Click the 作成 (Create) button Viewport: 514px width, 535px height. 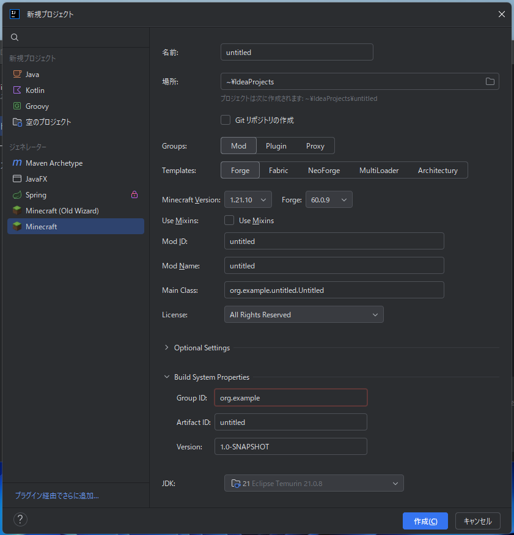point(425,521)
